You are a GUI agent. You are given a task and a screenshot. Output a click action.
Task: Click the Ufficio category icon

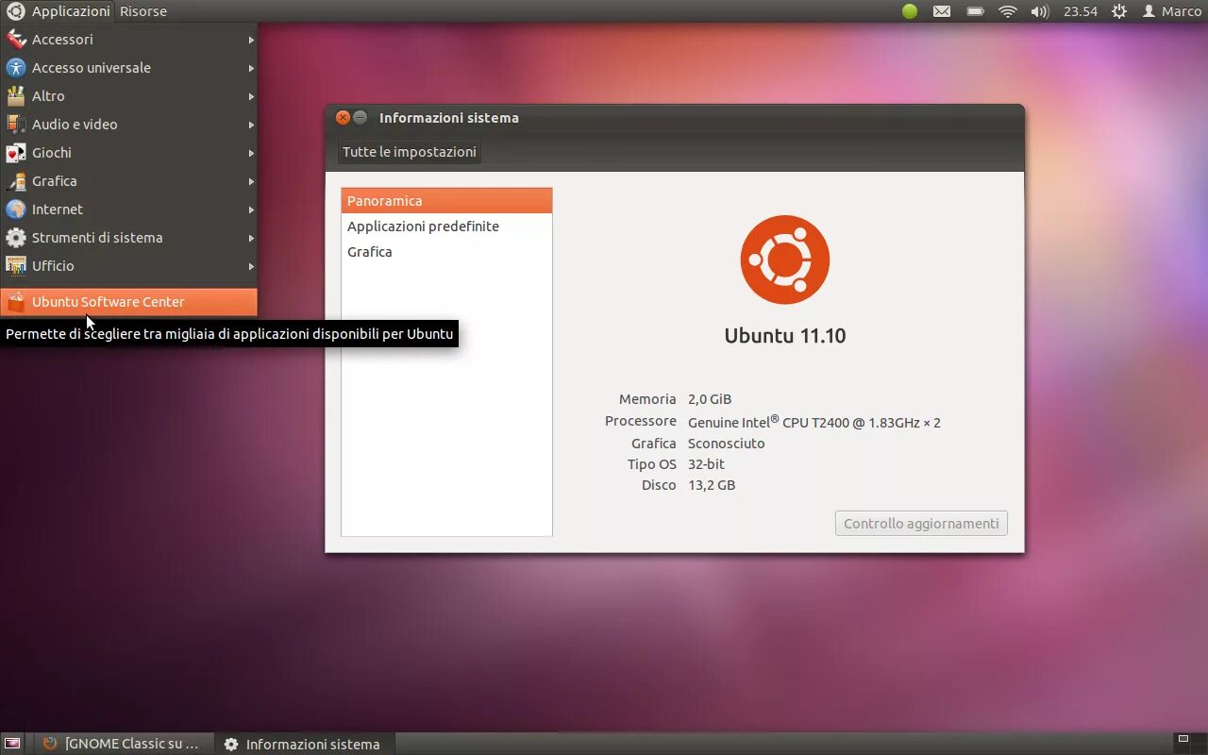tap(16, 266)
